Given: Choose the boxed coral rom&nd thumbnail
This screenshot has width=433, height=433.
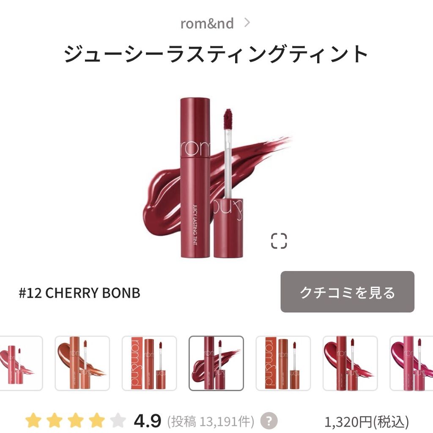Looking at the screenshot, I should click(x=149, y=363).
